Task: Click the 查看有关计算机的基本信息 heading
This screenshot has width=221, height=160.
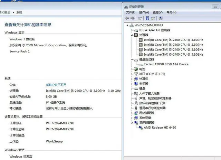Action: (28, 25)
